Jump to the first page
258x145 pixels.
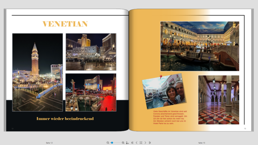click(132, 143)
